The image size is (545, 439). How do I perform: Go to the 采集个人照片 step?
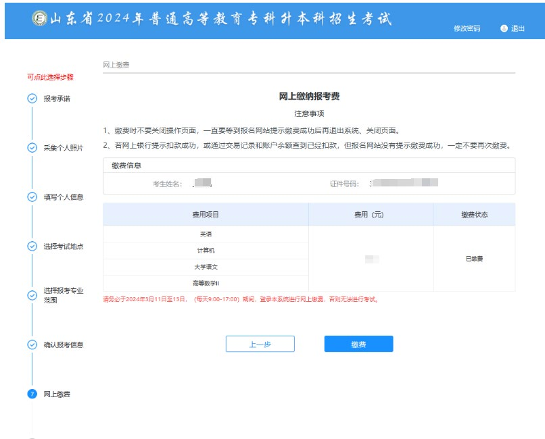point(63,148)
